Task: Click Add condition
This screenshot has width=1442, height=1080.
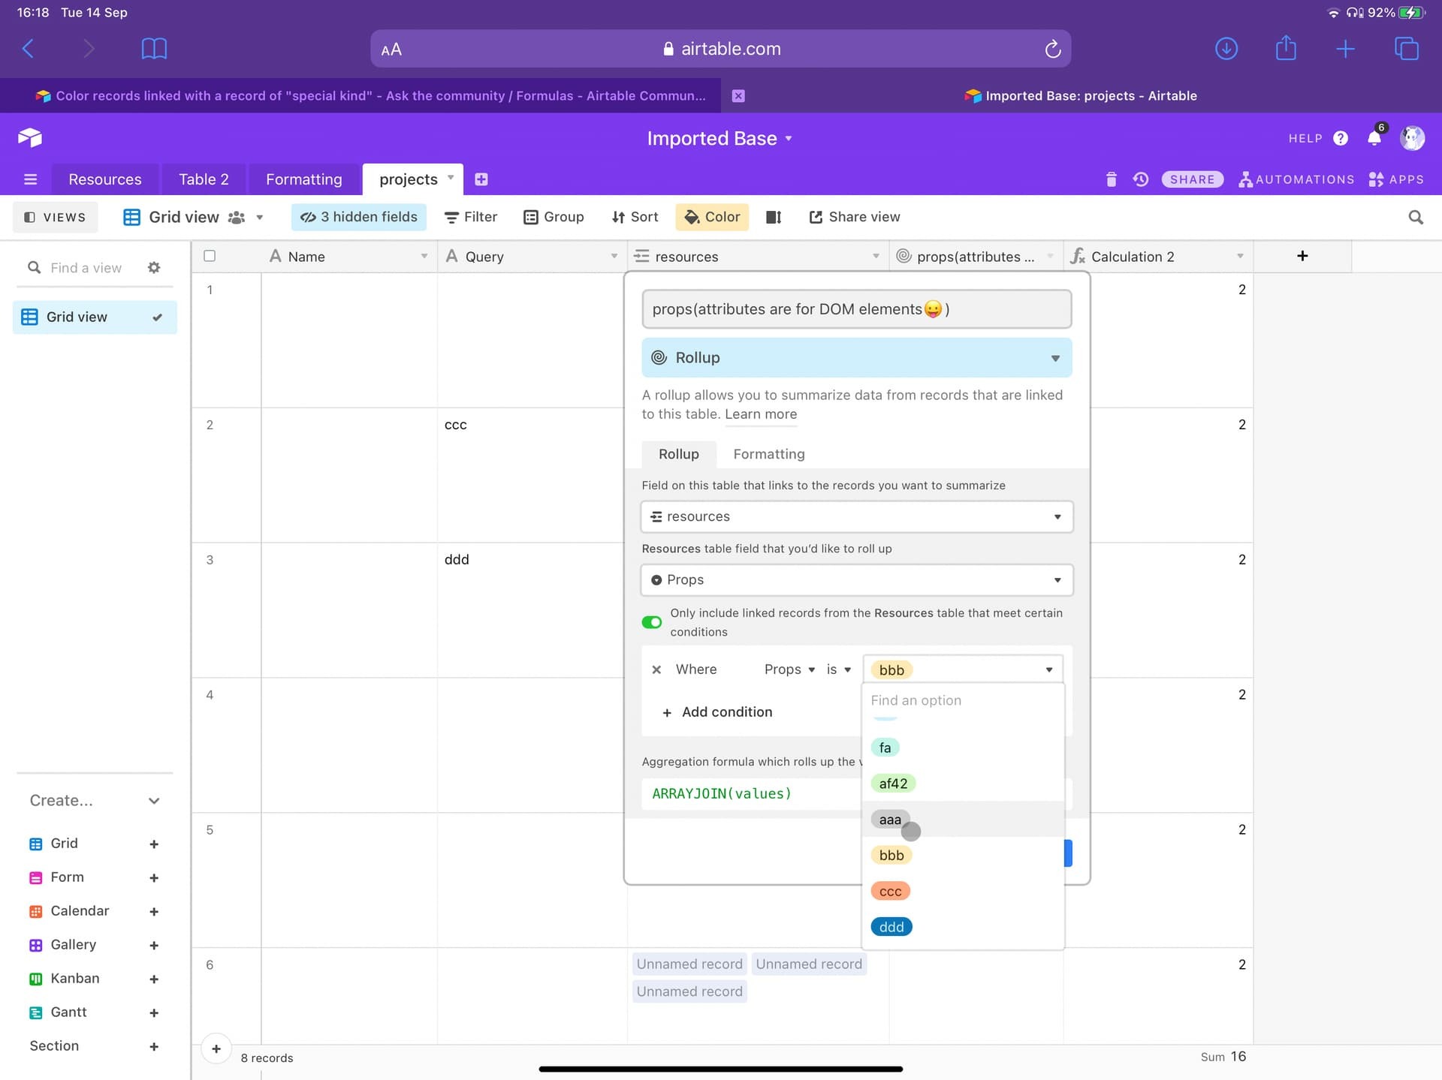Action: [717, 712]
